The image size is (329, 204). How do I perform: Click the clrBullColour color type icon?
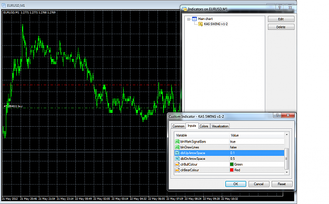177,164
